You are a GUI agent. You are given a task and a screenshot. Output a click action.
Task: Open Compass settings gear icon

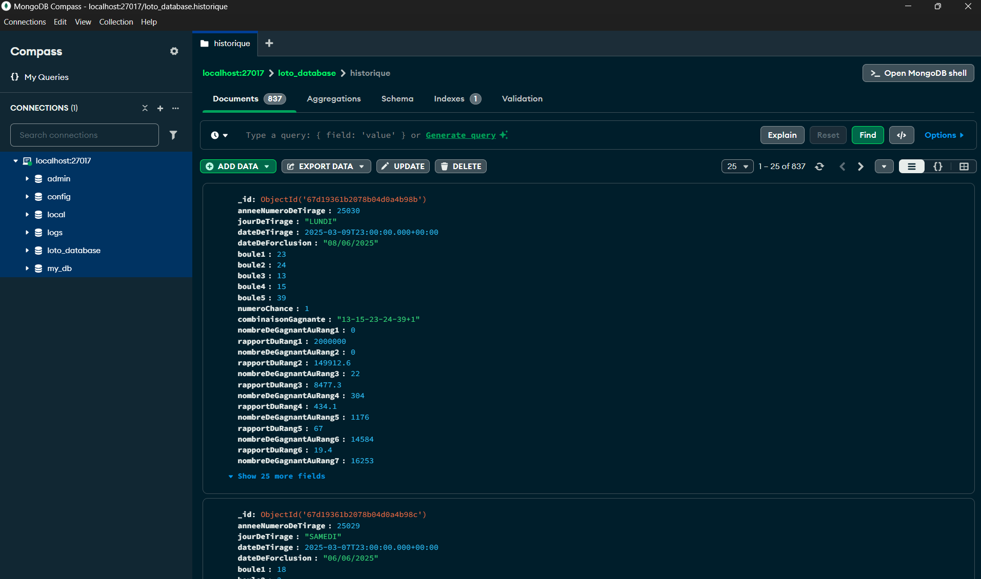click(x=174, y=51)
